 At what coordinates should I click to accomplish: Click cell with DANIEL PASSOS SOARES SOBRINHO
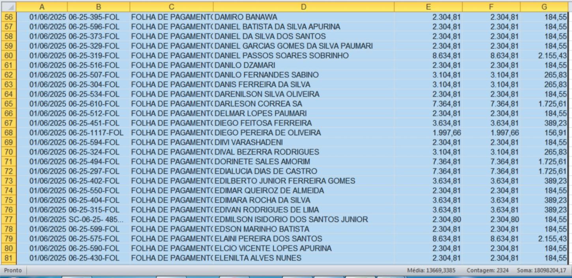tap(282, 56)
